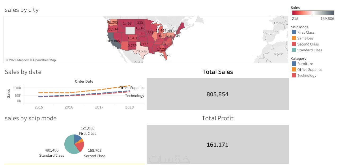The image size is (339, 167).
Task: Select the First Class blue pie slice
Action: coord(77,138)
